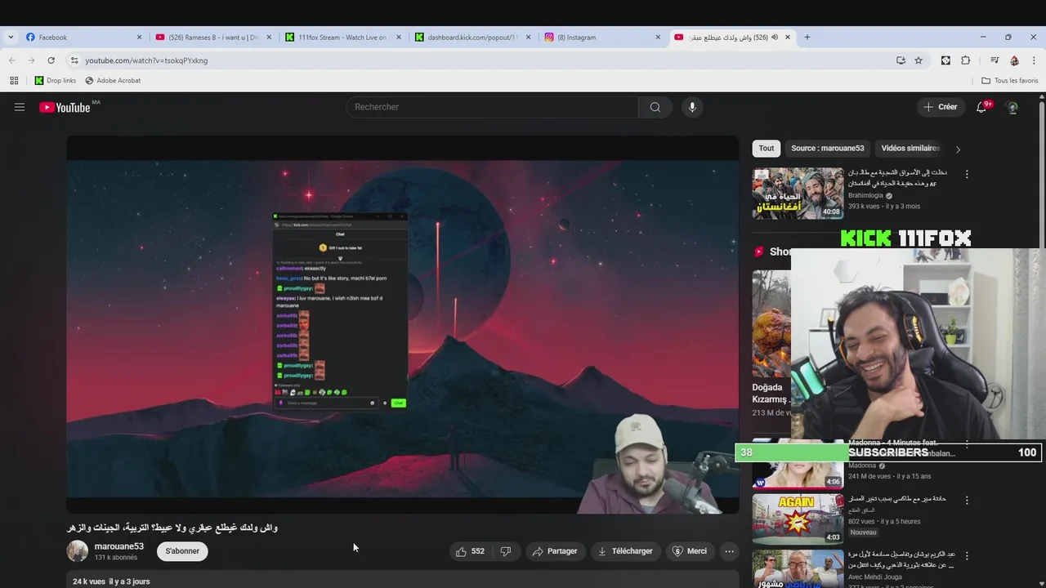Subscribe with the S'abonner button
1046x588 pixels.
click(182, 551)
